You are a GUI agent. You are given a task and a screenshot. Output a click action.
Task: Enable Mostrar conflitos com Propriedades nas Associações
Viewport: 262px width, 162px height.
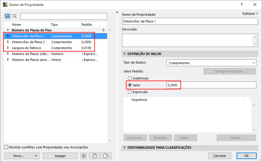pos(6,147)
